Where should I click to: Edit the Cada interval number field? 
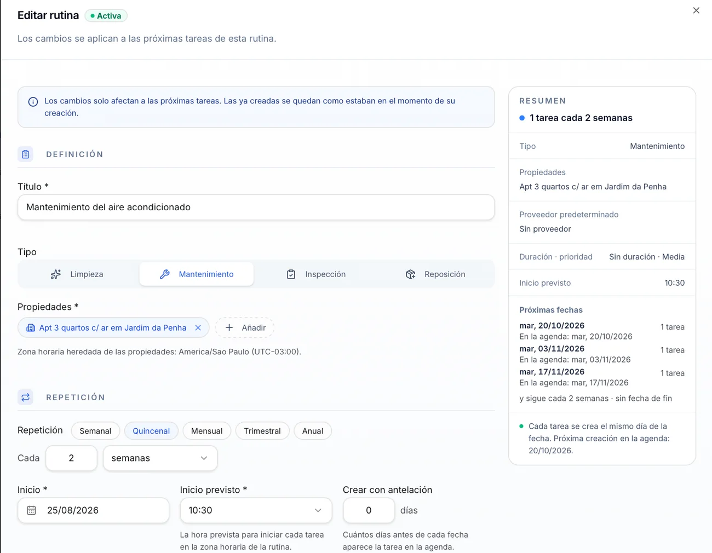coord(72,458)
